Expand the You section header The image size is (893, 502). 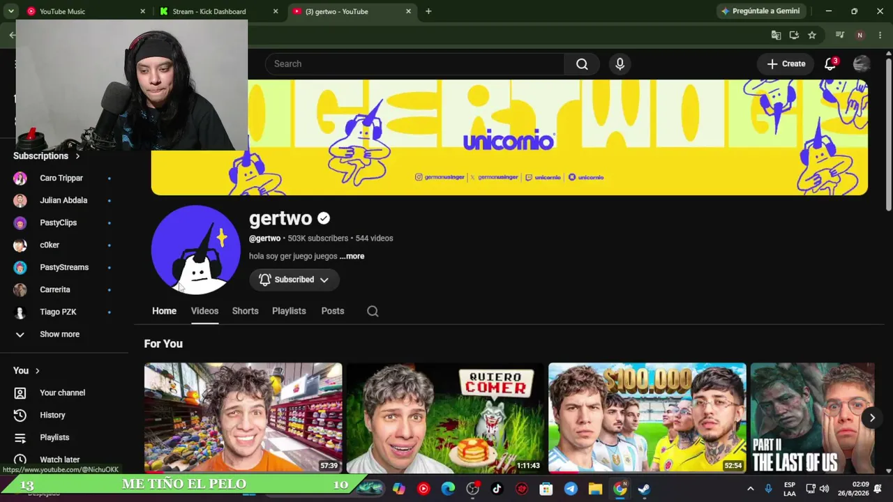(27, 371)
